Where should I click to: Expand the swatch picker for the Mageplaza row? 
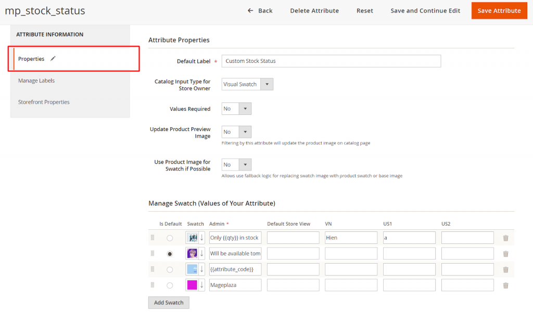pos(202,285)
